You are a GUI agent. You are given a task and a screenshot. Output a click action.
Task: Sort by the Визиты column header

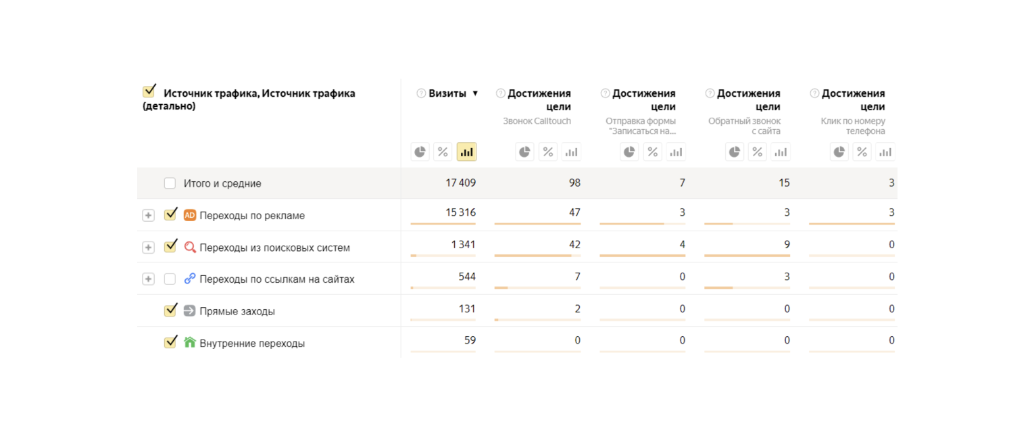(447, 93)
